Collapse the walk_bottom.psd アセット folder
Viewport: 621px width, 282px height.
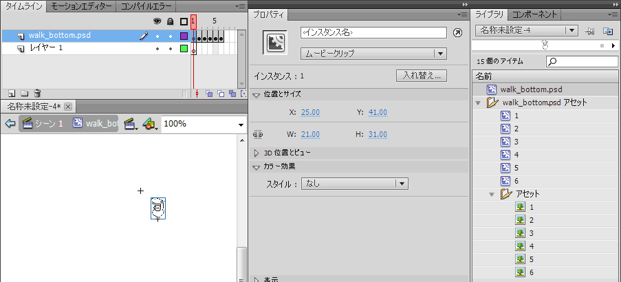(x=479, y=102)
